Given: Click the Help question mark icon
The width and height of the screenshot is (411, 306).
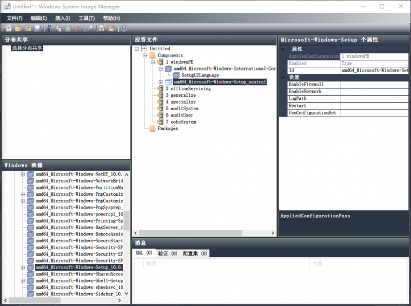Looking at the screenshot, I should click(x=124, y=28).
